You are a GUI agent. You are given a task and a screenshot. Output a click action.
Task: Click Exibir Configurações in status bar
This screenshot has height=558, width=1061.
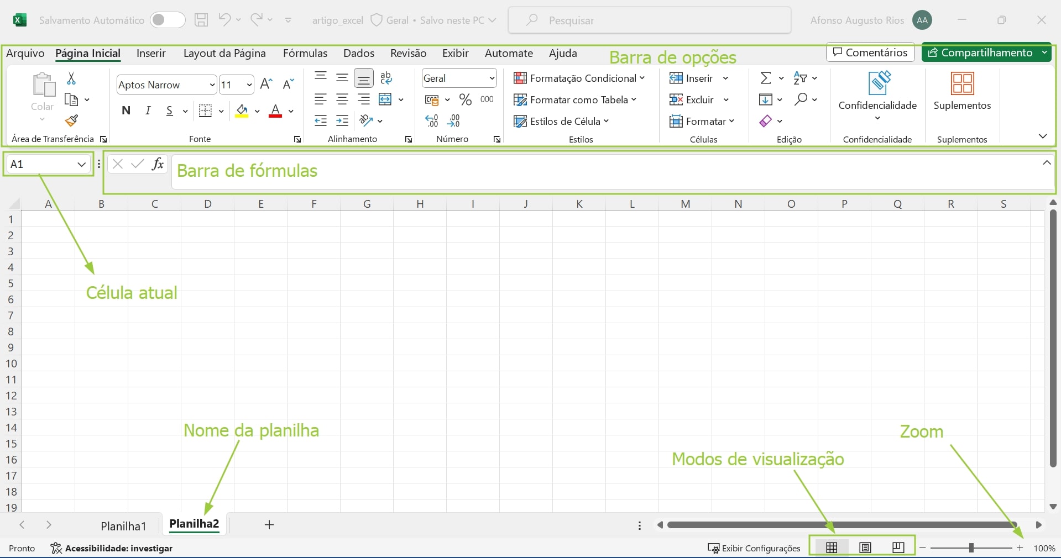coord(754,548)
